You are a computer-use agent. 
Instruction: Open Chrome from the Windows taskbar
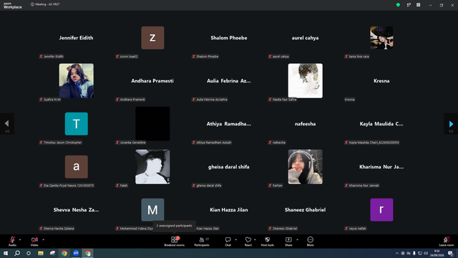[x=64, y=253]
